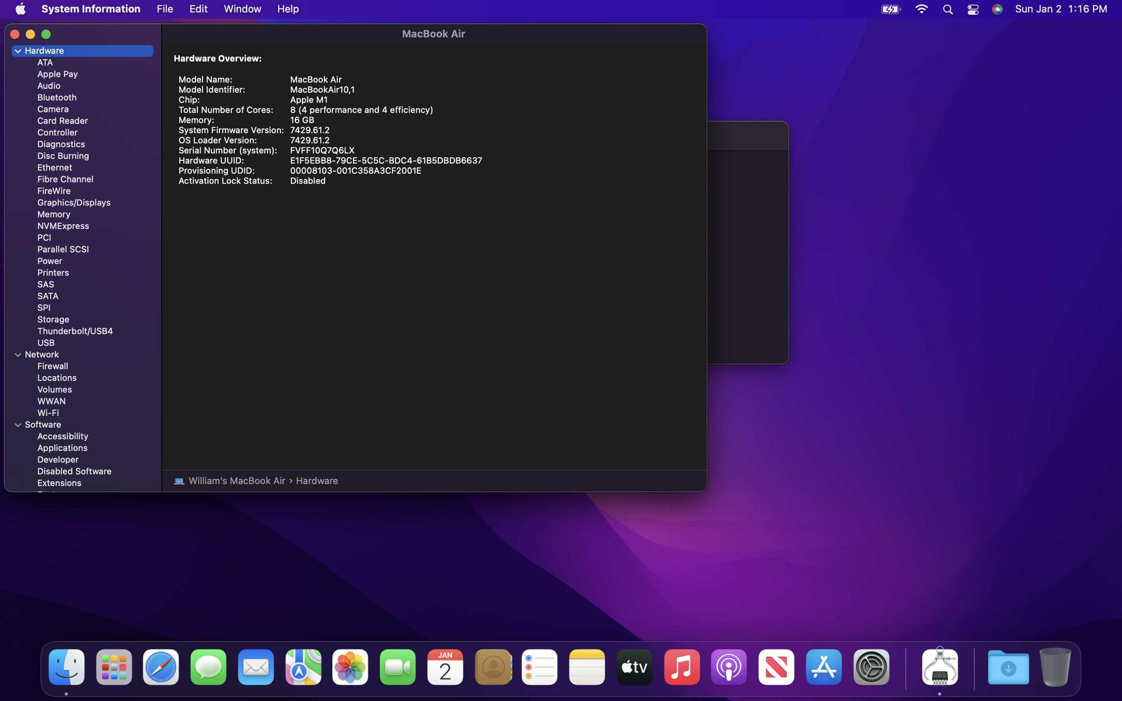The image size is (1122, 701).
Task: Open Finder from the Dock
Action: [67, 667]
